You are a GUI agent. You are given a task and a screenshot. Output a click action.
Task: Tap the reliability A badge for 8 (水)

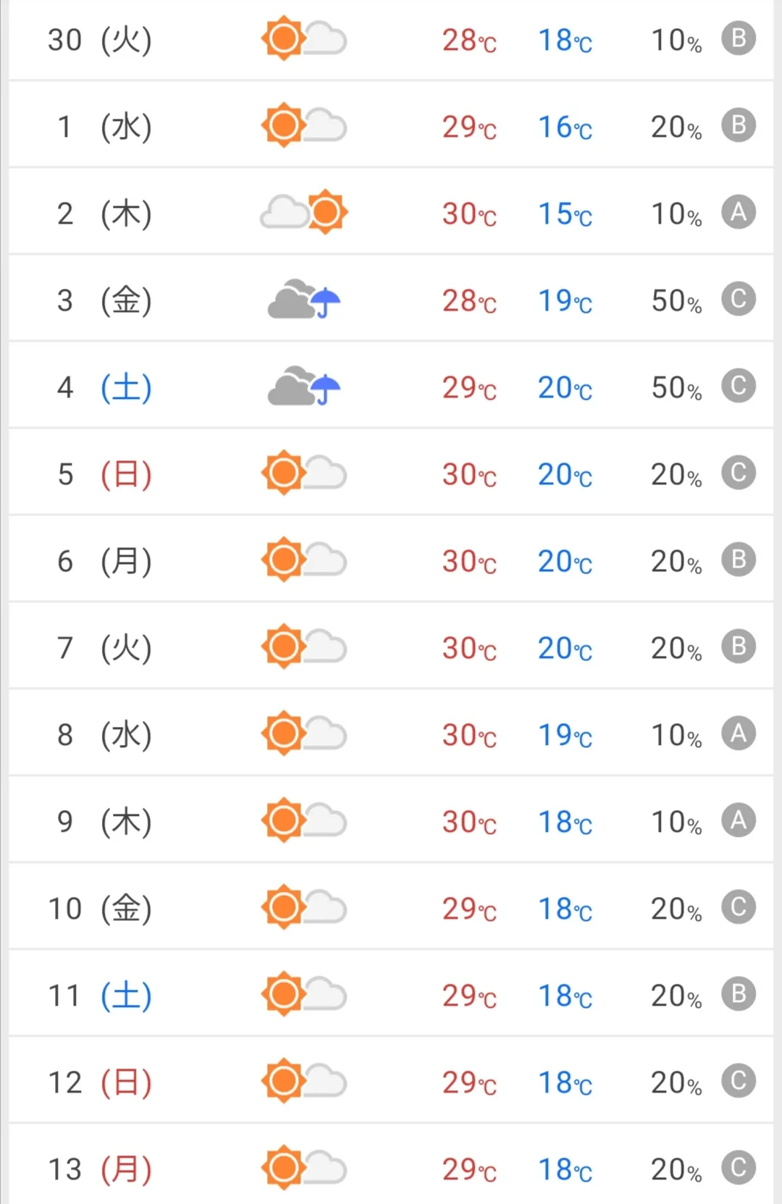tap(739, 733)
